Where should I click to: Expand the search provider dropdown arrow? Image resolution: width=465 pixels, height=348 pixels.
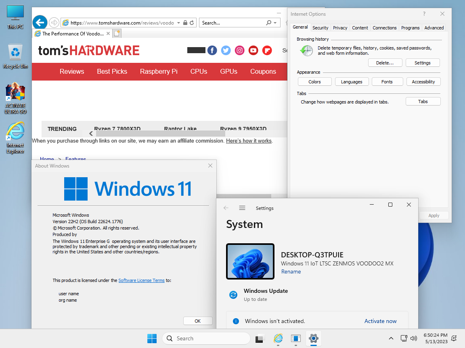tap(275, 23)
